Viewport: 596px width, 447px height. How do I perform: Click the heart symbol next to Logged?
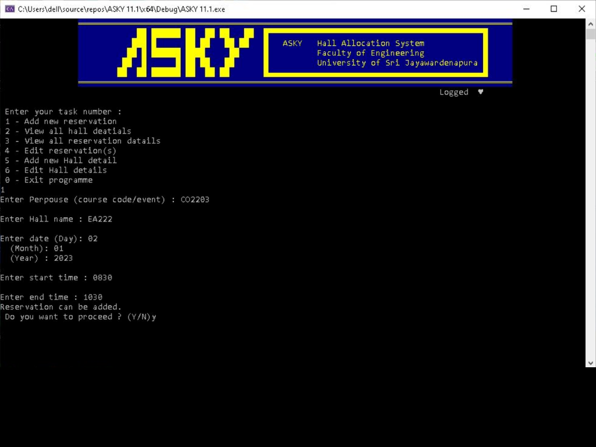click(480, 92)
